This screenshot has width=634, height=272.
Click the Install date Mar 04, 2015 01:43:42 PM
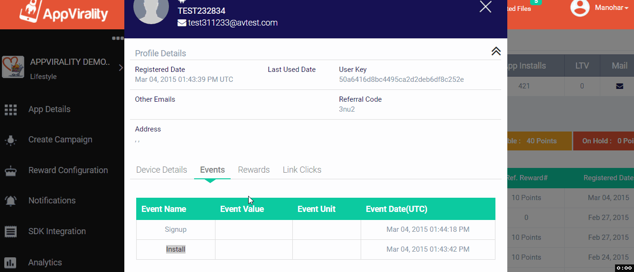[428, 249]
